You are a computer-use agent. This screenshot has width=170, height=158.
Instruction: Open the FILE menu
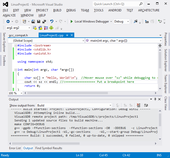[5, 10]
